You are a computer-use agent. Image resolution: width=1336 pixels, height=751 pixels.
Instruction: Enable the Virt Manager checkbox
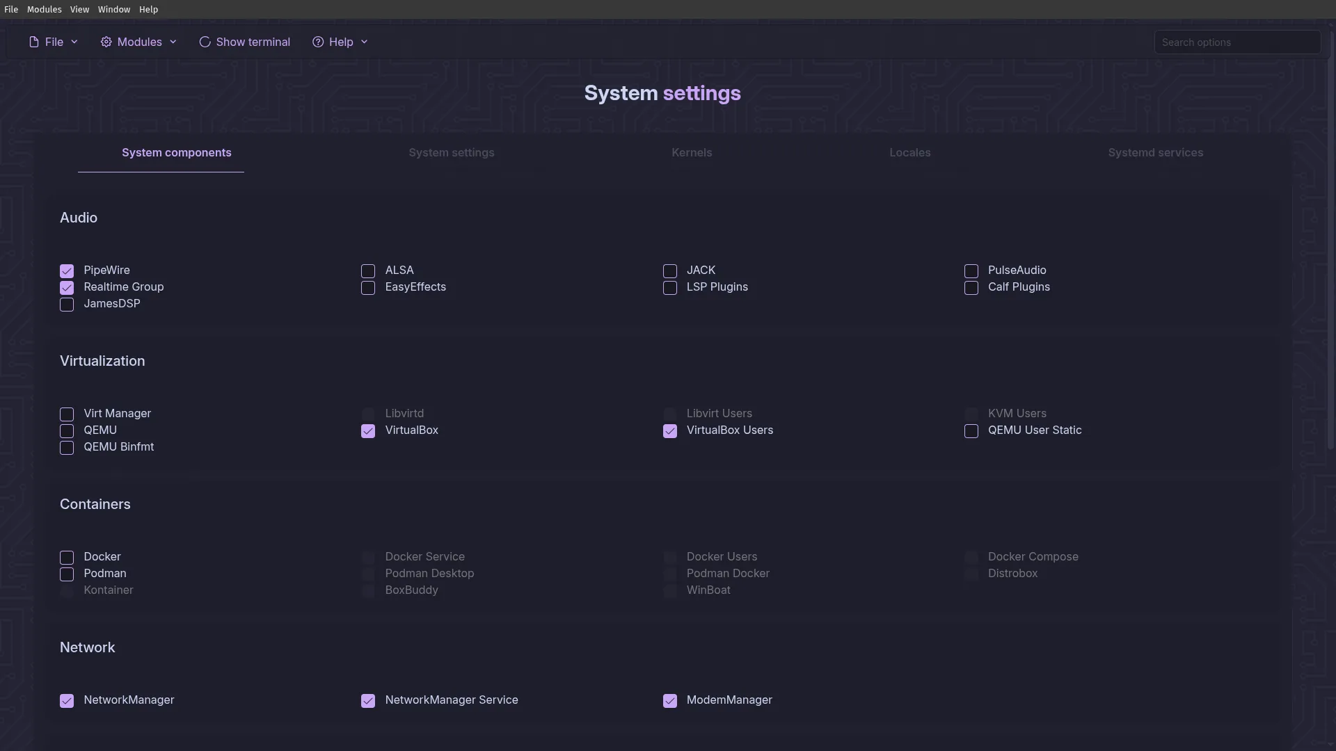pos(67,414)
